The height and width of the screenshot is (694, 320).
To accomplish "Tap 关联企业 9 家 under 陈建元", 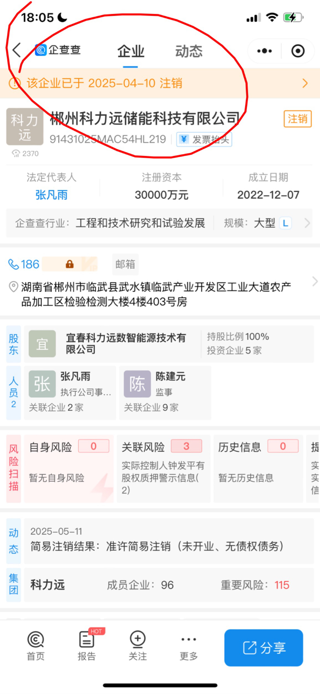I will coord(151,407).
